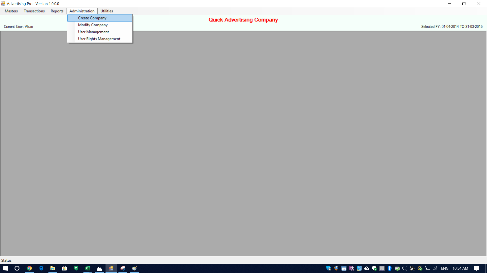The height and width of the screenshot is (273, 487).
Task: Click the Intel graphics tray icon
Action: (x=359, y=268)
